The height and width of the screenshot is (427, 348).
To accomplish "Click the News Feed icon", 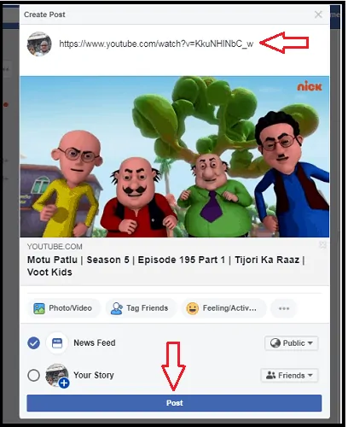I will click(57, 342).
